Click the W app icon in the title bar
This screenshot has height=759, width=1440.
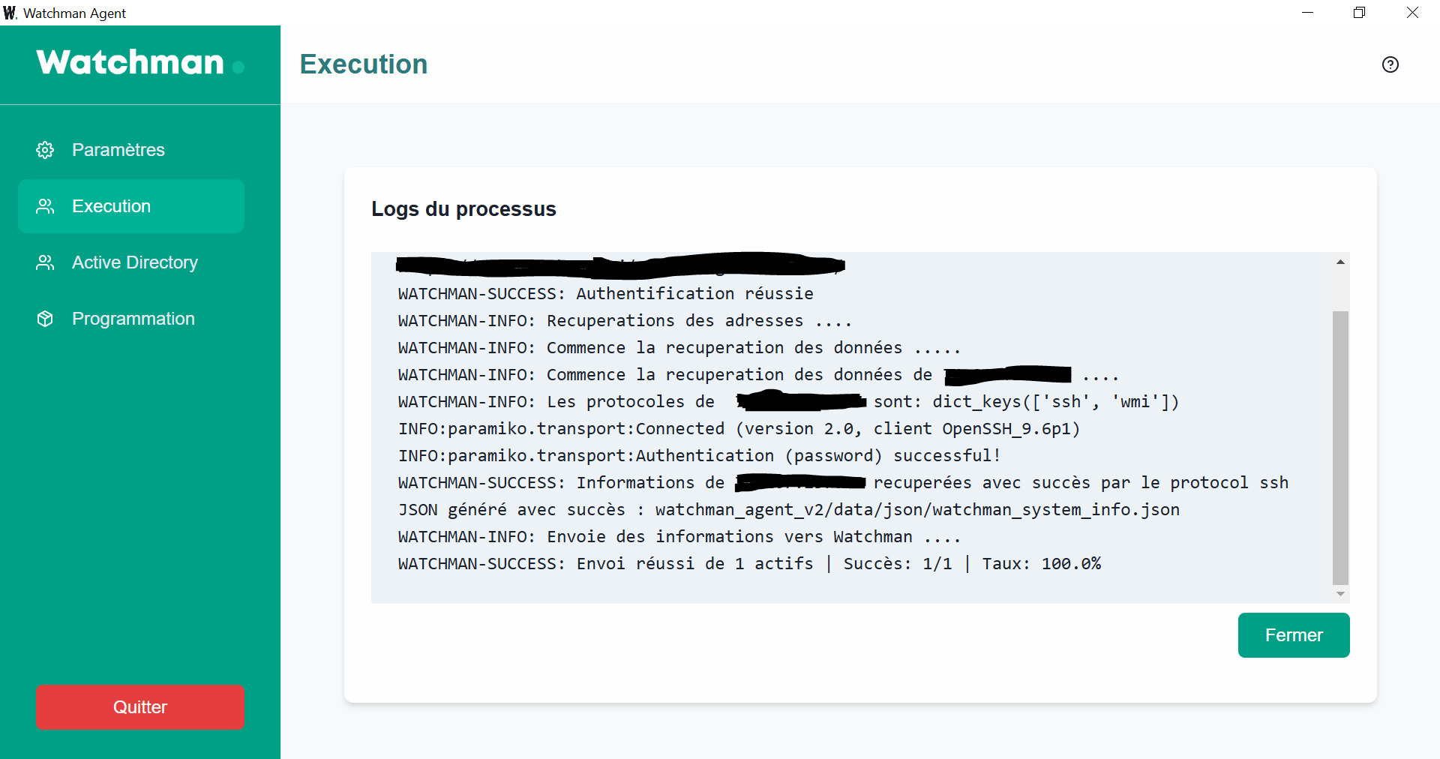pos(10,13)
